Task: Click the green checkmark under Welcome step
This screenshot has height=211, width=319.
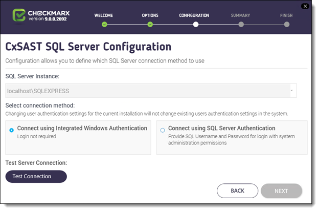Action: pyautogui.click(x=104, y=25)
